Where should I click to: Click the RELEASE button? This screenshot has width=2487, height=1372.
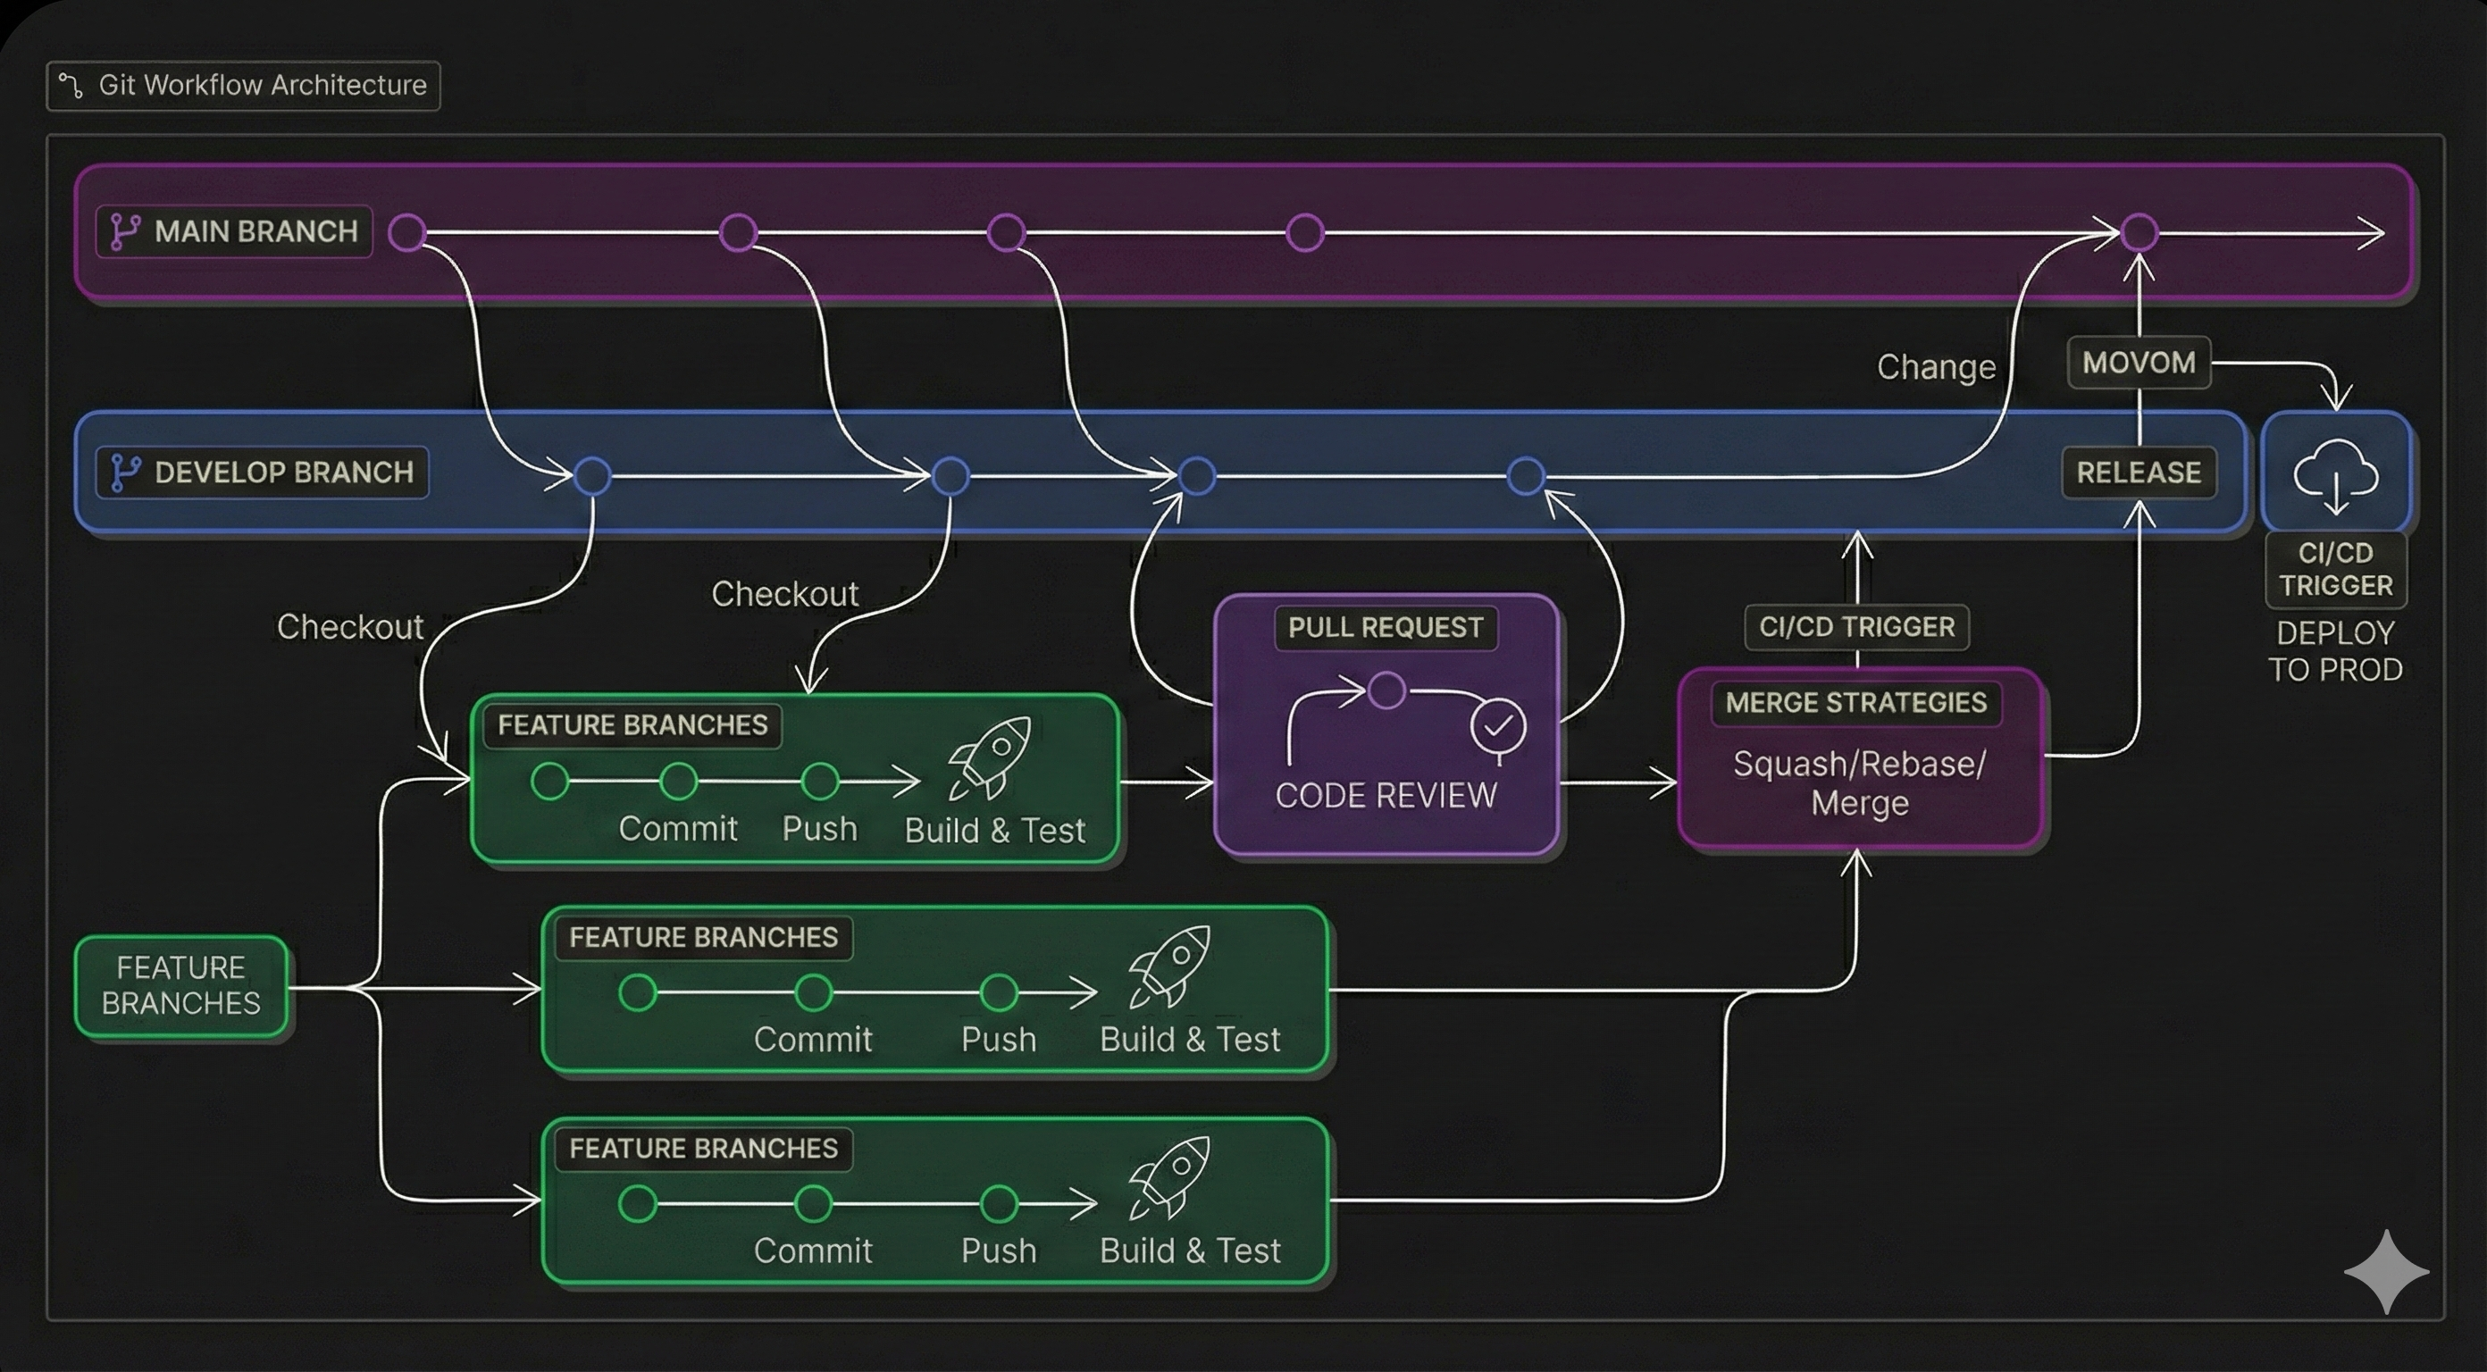pos(2139,473)
